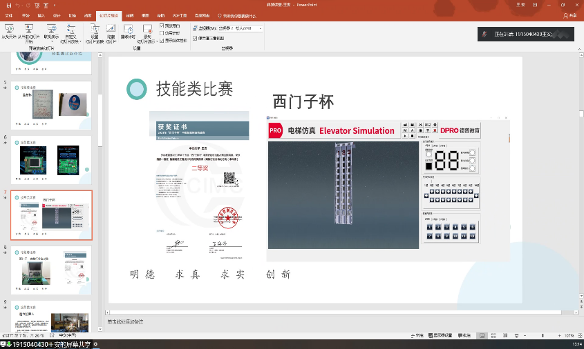Save the presentation from the quick access toolbar
This screenshot has width=584, height=349.
click(8, 6)
